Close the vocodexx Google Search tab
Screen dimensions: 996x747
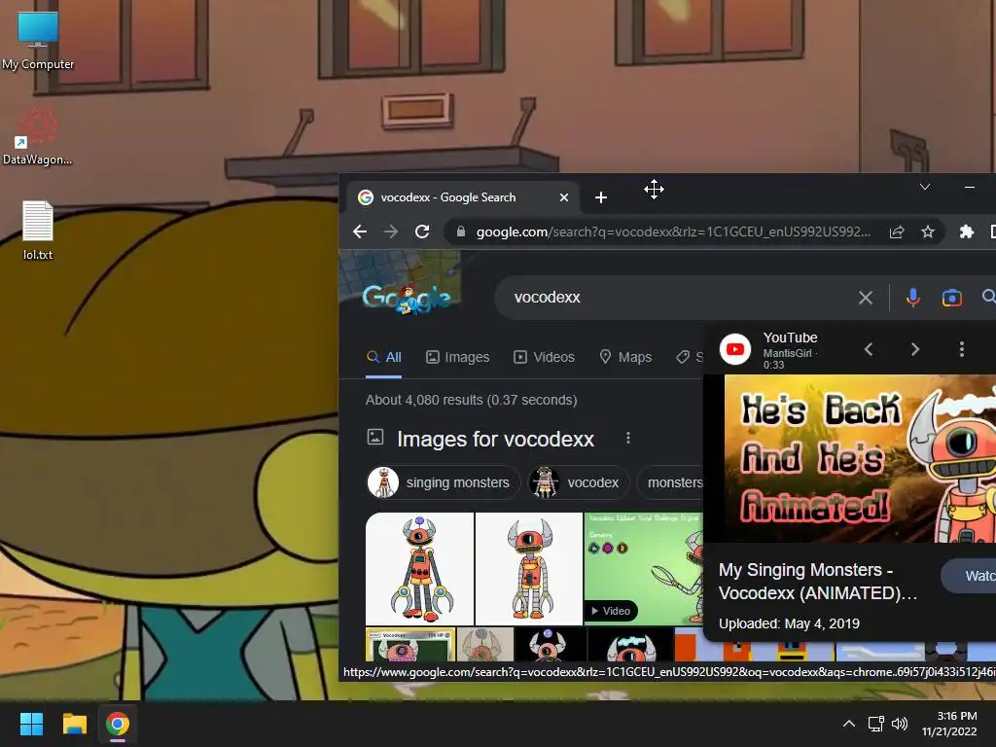click(x=564, y=197)
